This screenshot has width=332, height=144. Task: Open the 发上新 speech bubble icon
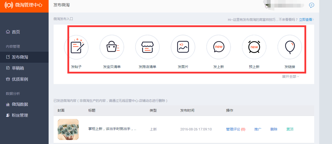[218, 47]
